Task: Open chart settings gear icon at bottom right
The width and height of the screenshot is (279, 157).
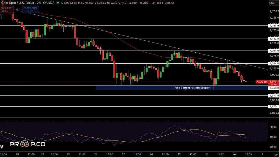Action: click(276, 154)
